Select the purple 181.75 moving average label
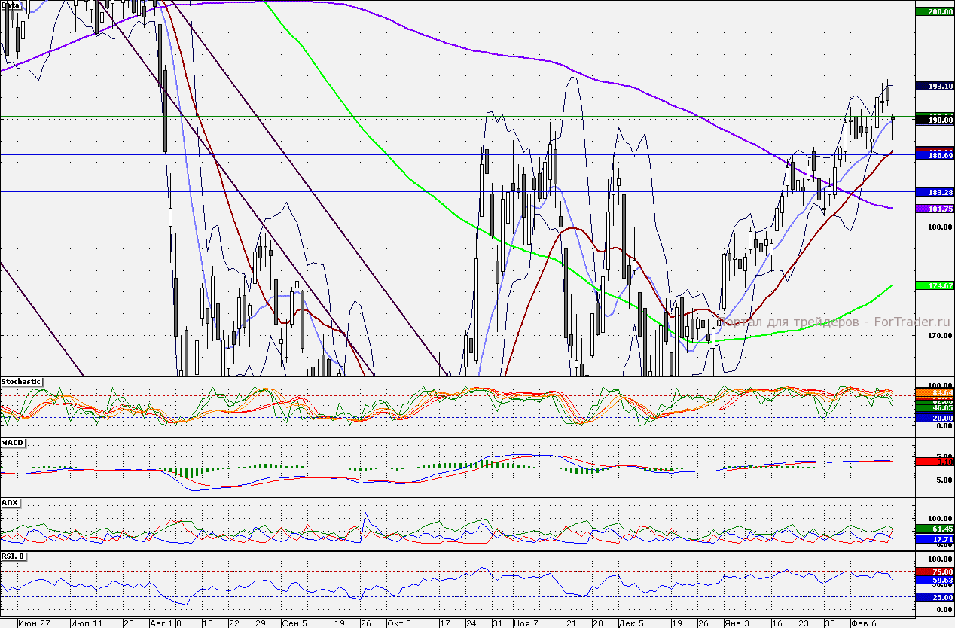955x628 pixels. pyautogui.click(x=934, y=208)
